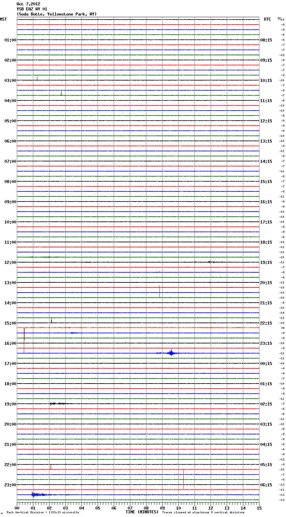
Task: Click the "12" minute tick label
Action: [x=211, y=508]
